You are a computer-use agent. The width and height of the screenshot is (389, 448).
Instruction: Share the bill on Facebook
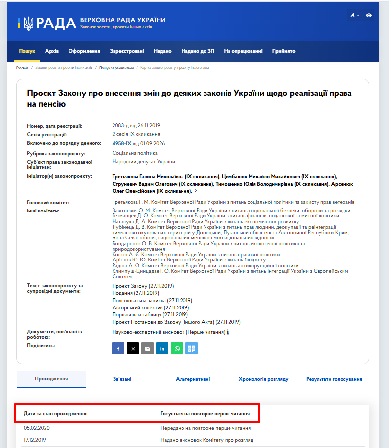[x=118, y=348]
